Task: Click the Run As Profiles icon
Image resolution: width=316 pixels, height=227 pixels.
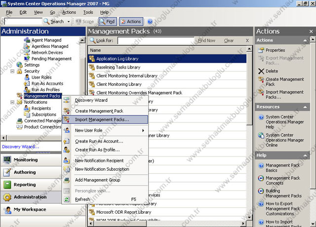Action: [x=27, y=90]
